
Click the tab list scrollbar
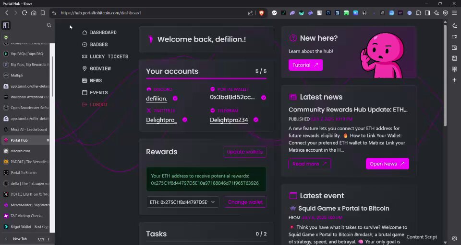(x=52, y=76)
